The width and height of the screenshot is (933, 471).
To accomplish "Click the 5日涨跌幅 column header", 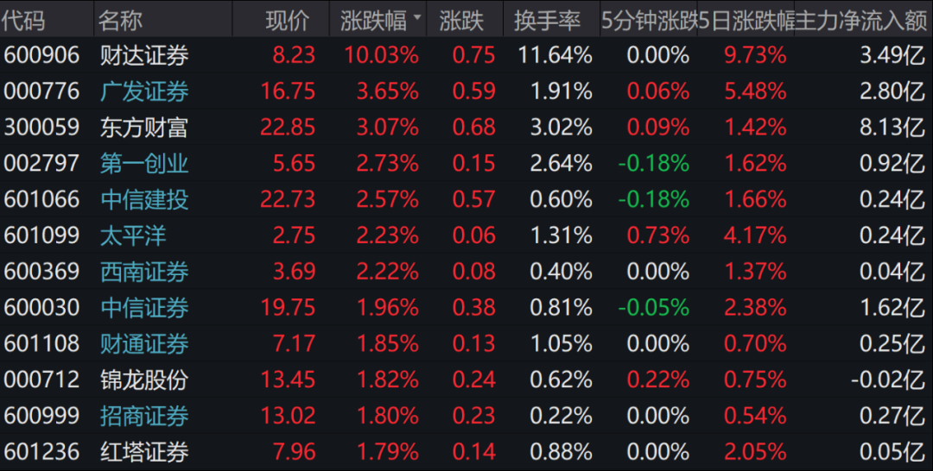I will tap(746, 20).
